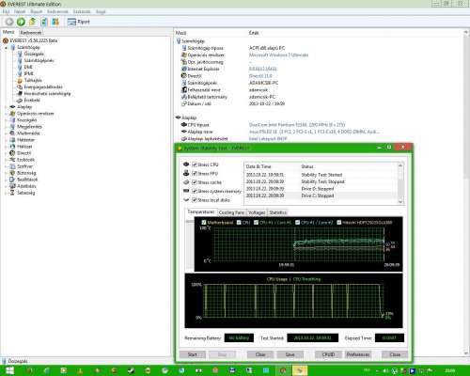Click the toolbar icon left of Riport
This screenshot has height=376, width=470.
(x=55, y=22)
